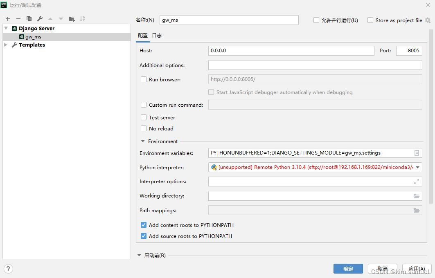Viewport: 435px width, 278px height.
Task: Open the help question mark icon
Action: point(8,269)
